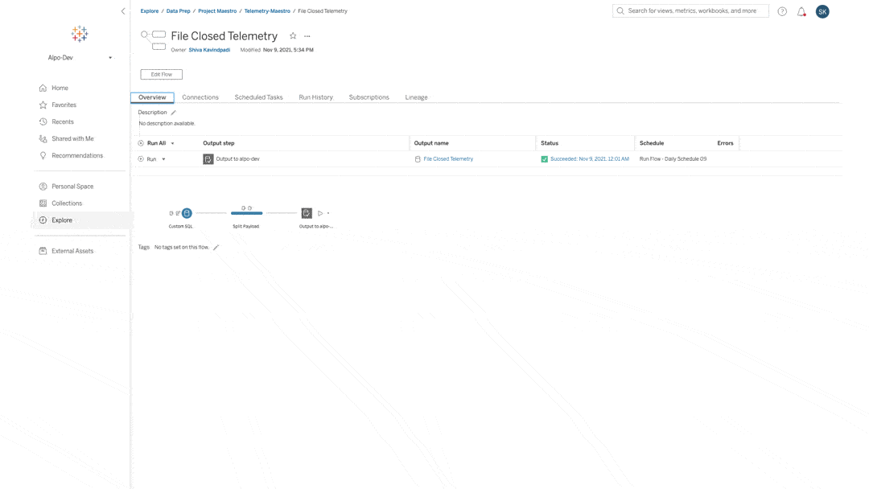Click the Schedule column header
This screenshot has width=869, height=489.
(652, 143)
